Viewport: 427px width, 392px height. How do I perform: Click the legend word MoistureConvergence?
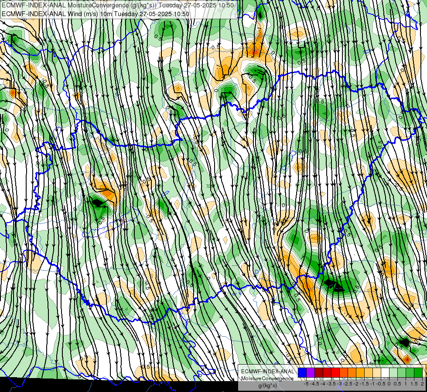[267, 378]
